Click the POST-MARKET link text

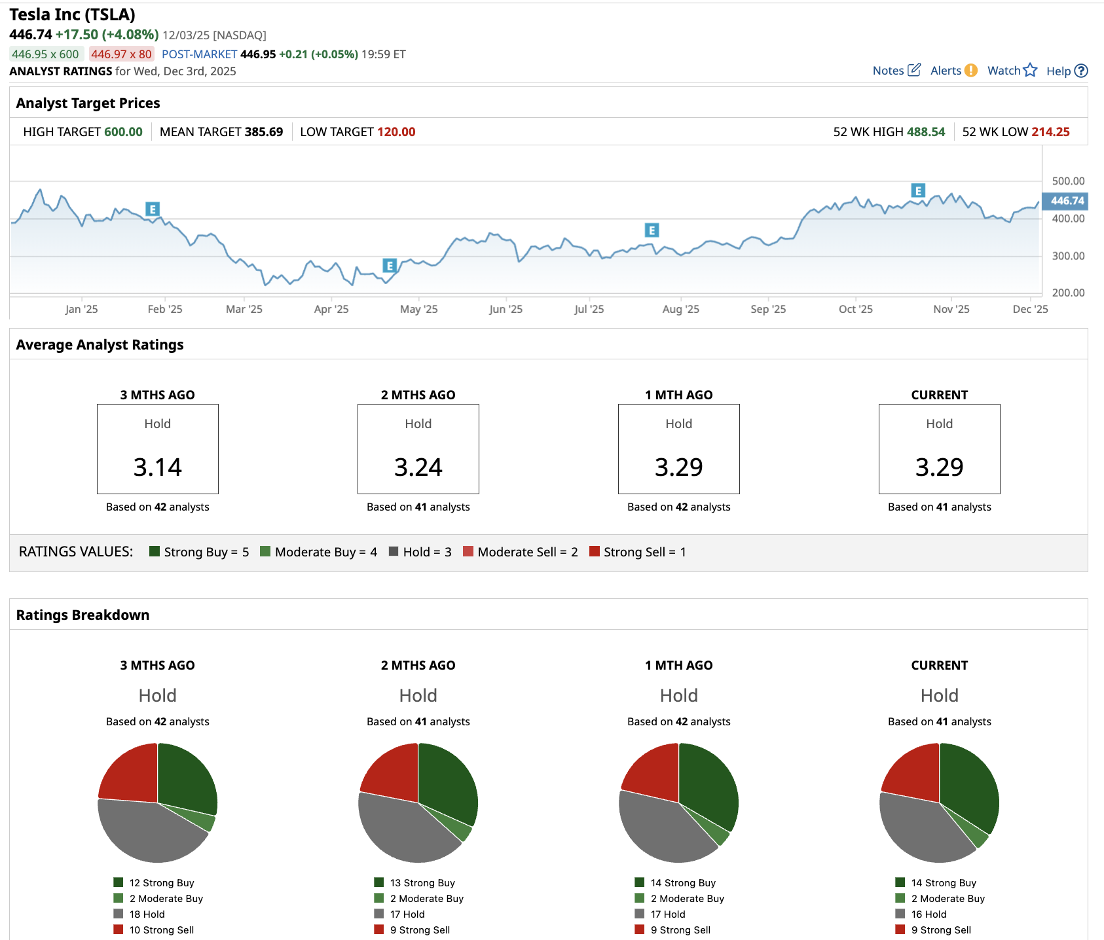pos(199,54)
